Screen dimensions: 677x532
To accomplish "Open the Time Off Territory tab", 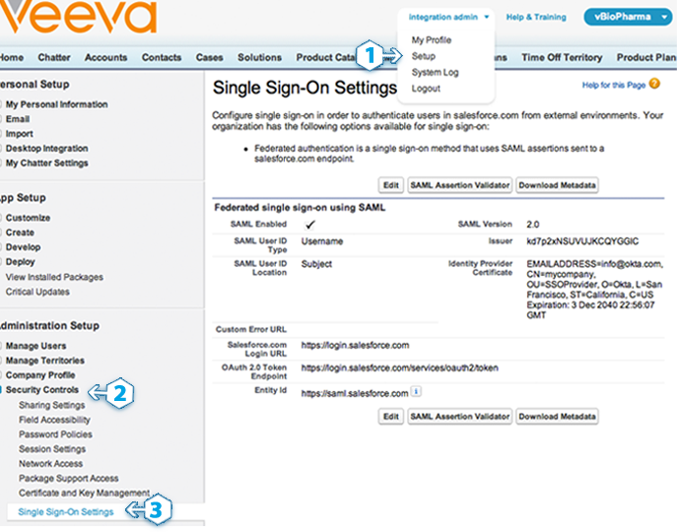I will pos(562,58).
